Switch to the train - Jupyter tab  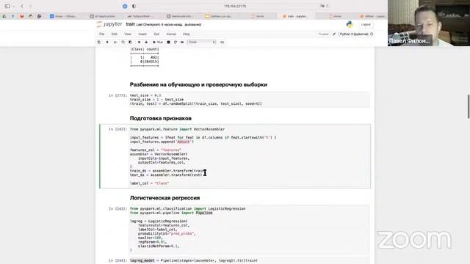point(295,16)
